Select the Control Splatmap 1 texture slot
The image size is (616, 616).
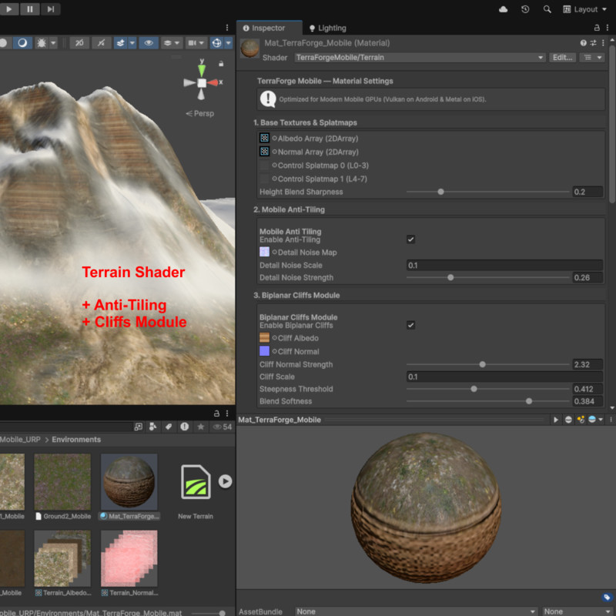pyautogui.click(x=264, y=179)
